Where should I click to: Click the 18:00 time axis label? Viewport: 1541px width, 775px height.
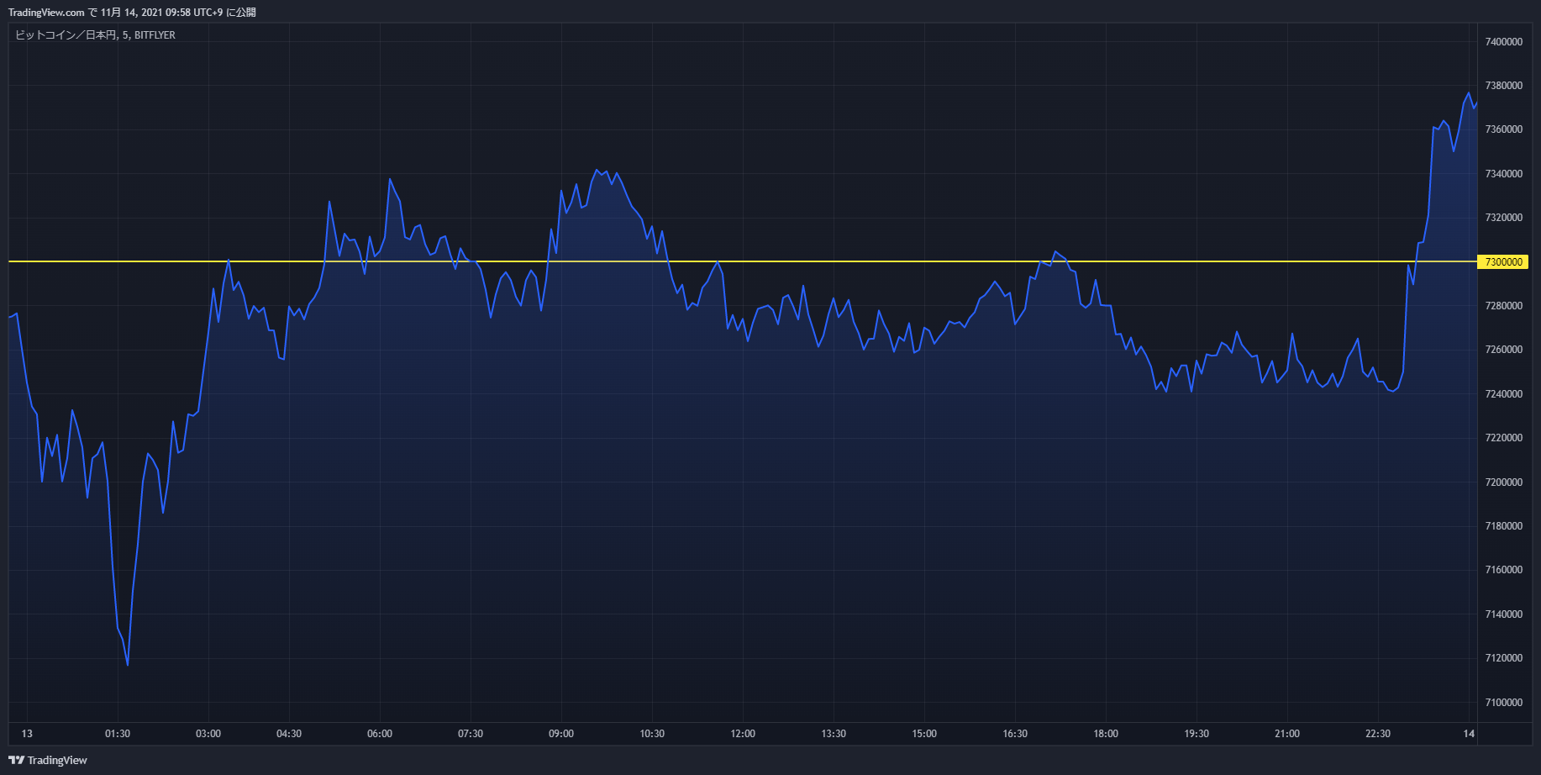point(1106,734)
